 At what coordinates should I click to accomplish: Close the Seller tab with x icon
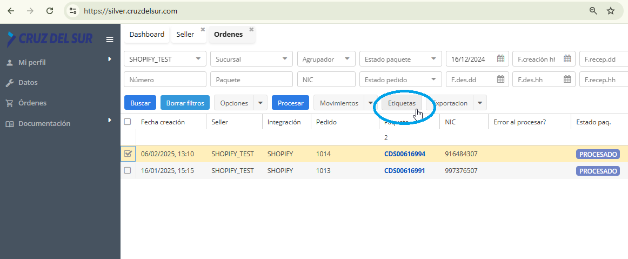203,29
